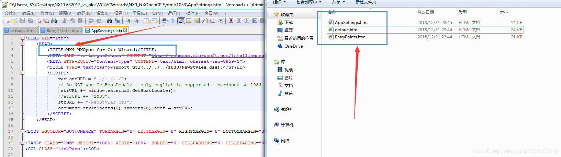Open the 编辑(E) menu

pyautogui.click(x=29, y=13)
